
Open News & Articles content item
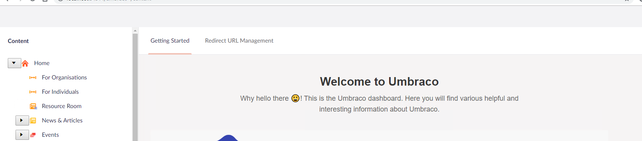point(62,120)
